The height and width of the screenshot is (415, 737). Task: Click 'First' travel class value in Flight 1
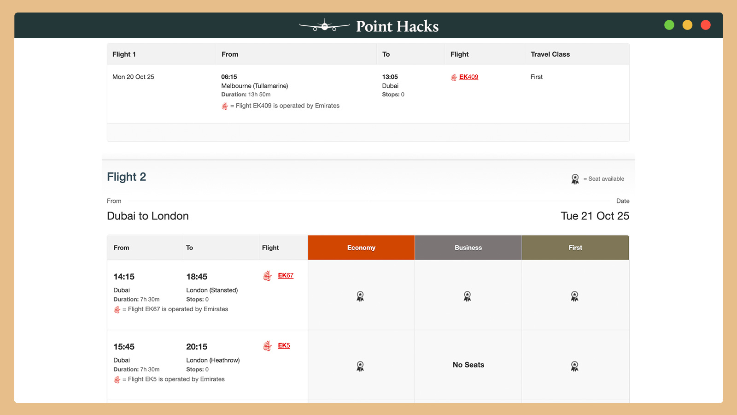click(537, 77)
